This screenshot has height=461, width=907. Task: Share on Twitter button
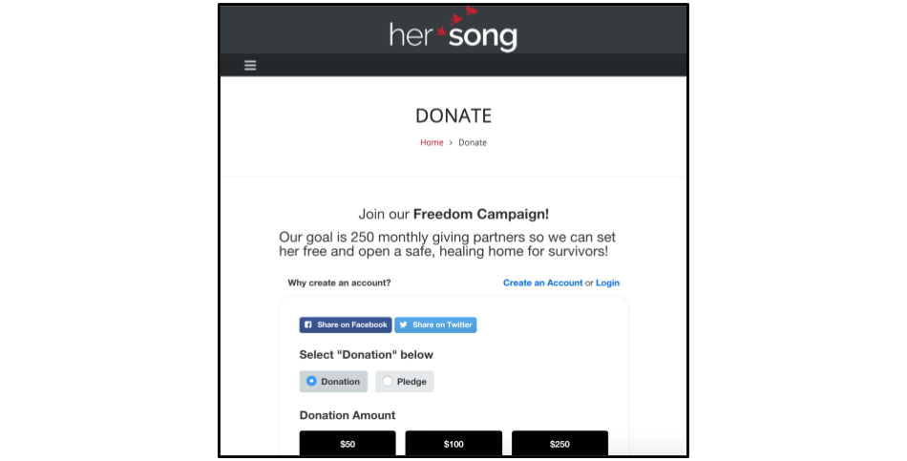click(x=435, y=325)
